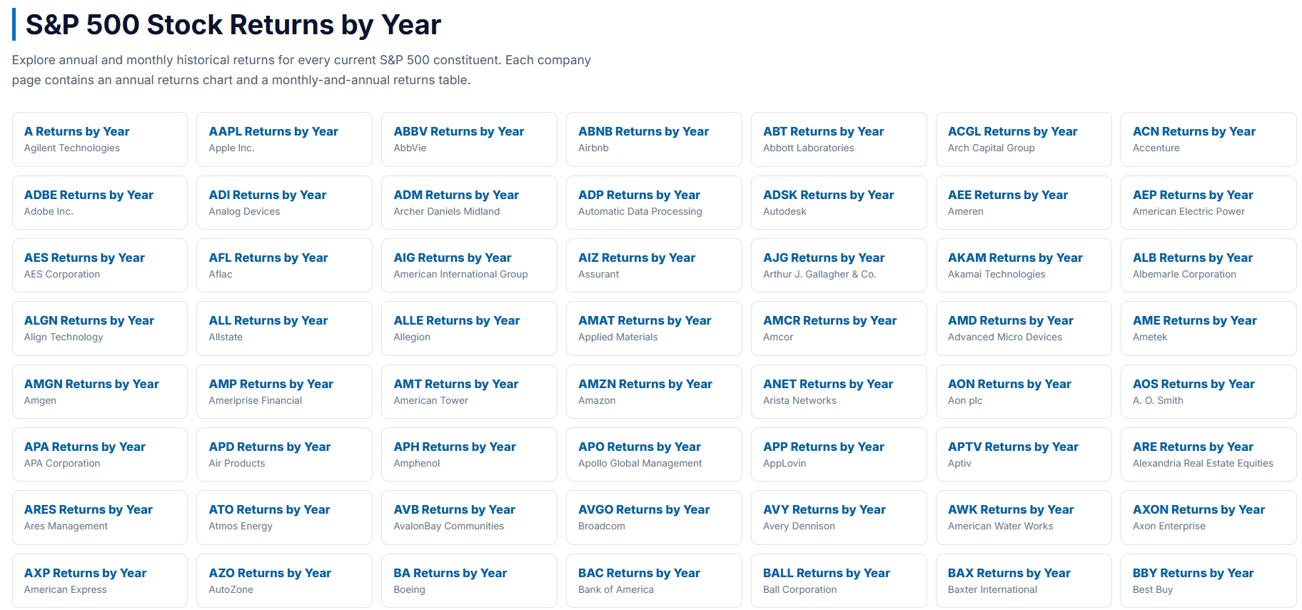
Task: Open ALL Returns by Year
Action: pyautogui.click(x=284, y=328)
